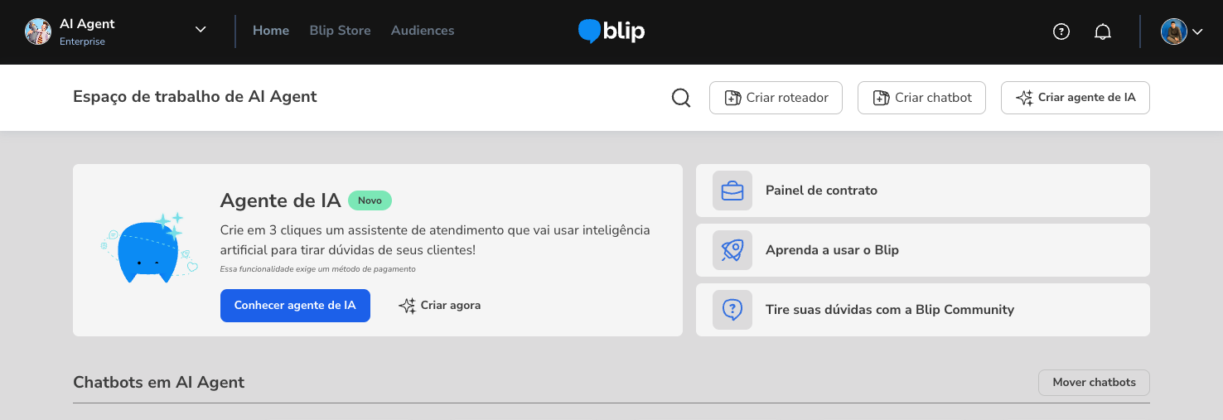Open the user profile avatar menu

click(1174, 31)
